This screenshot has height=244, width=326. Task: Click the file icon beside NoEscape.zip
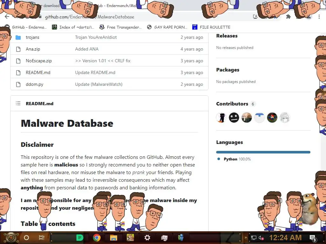pyautogui.click(x=18, y=61)
